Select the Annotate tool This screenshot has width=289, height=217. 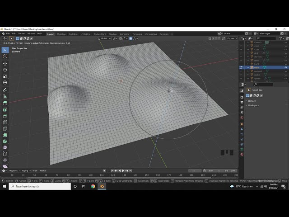5,90
